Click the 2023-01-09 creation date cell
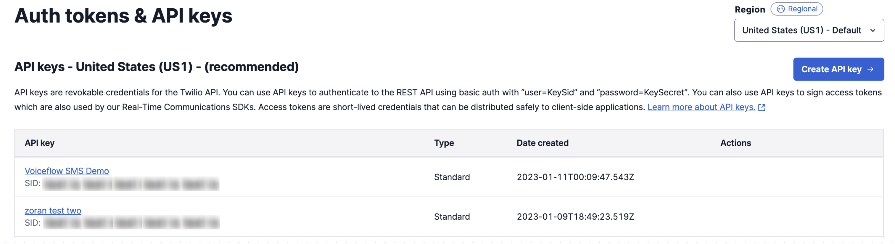 click(x=575, y=216)
